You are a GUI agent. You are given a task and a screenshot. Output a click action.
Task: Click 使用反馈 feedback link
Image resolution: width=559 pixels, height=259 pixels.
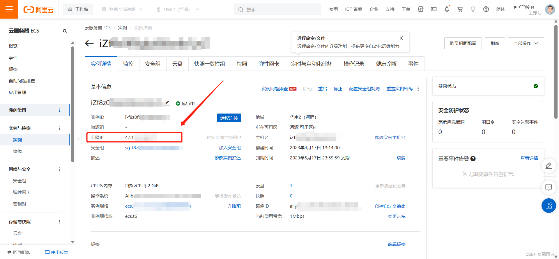[x=57, y=252]
